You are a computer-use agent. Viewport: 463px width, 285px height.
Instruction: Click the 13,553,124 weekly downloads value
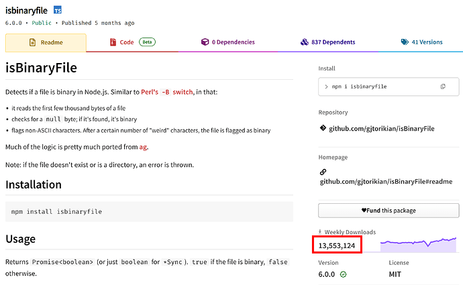pos(337,245)
